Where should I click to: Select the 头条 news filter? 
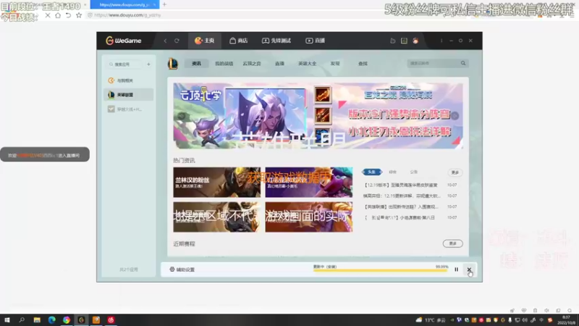click(372, 172)
